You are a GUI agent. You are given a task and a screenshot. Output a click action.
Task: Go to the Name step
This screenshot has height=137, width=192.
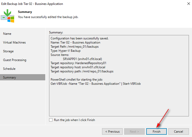click(7, 34)
